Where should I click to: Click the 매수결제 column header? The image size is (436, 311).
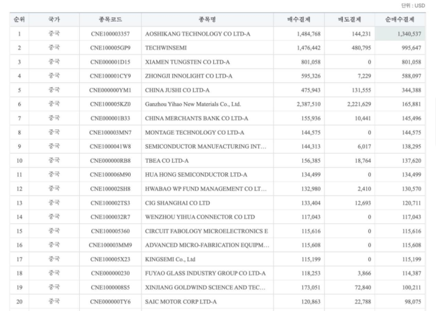298,19
